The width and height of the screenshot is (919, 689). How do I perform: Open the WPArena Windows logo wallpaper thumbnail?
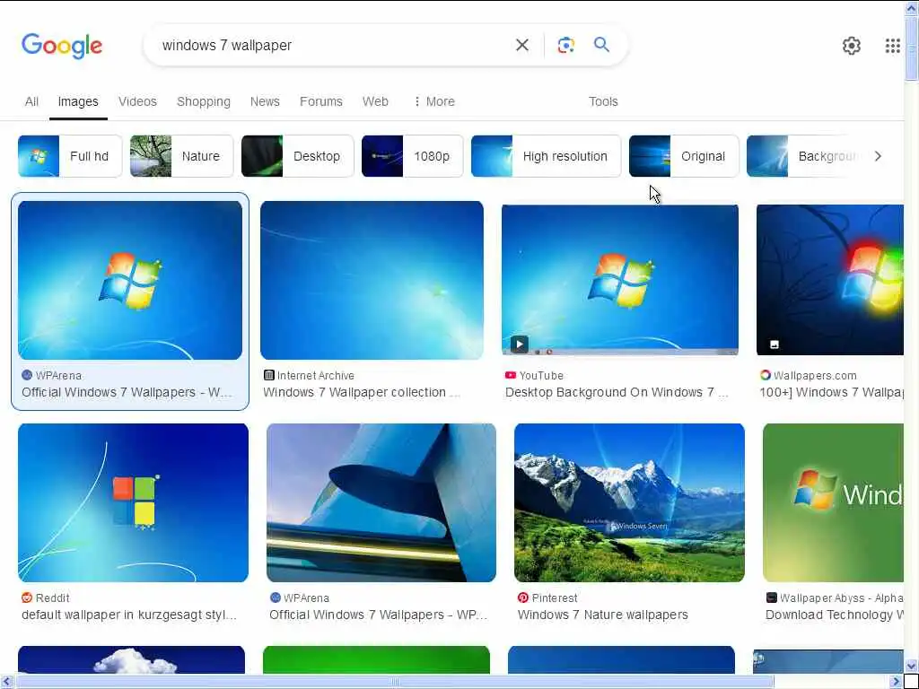[130, 280]
